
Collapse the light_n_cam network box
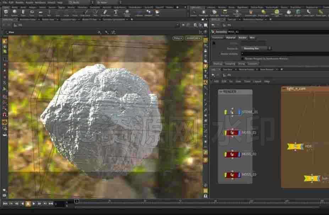[284, 89]
